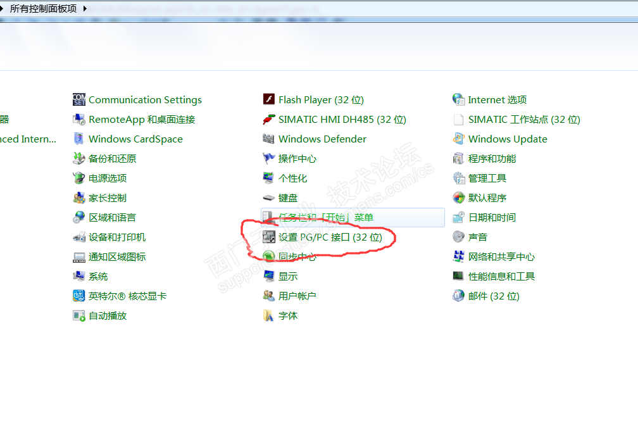Open the 性能信息和工具 monitor icon

(x=458, y=276)
